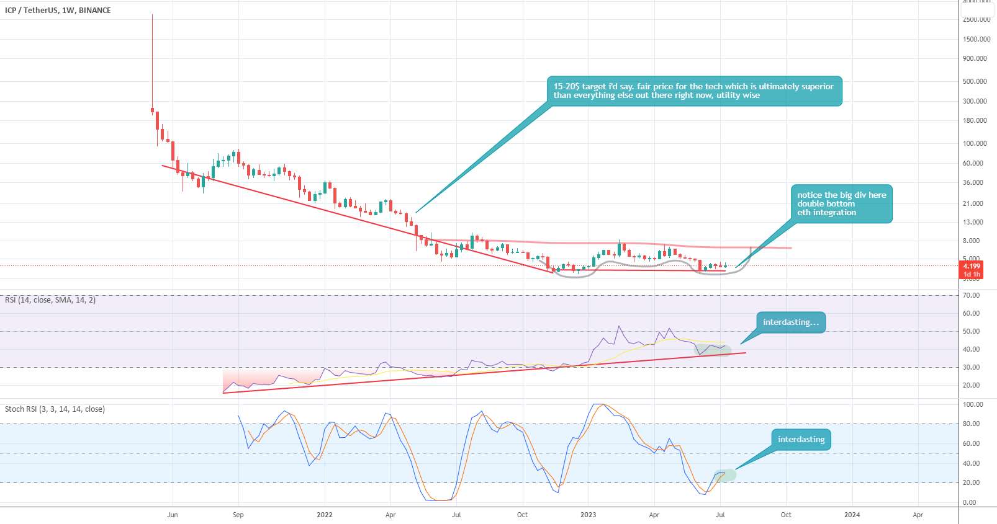Screen dimensions: 997x524
Task: Click the 100.000 price scale label
Action: pos(975,143)
